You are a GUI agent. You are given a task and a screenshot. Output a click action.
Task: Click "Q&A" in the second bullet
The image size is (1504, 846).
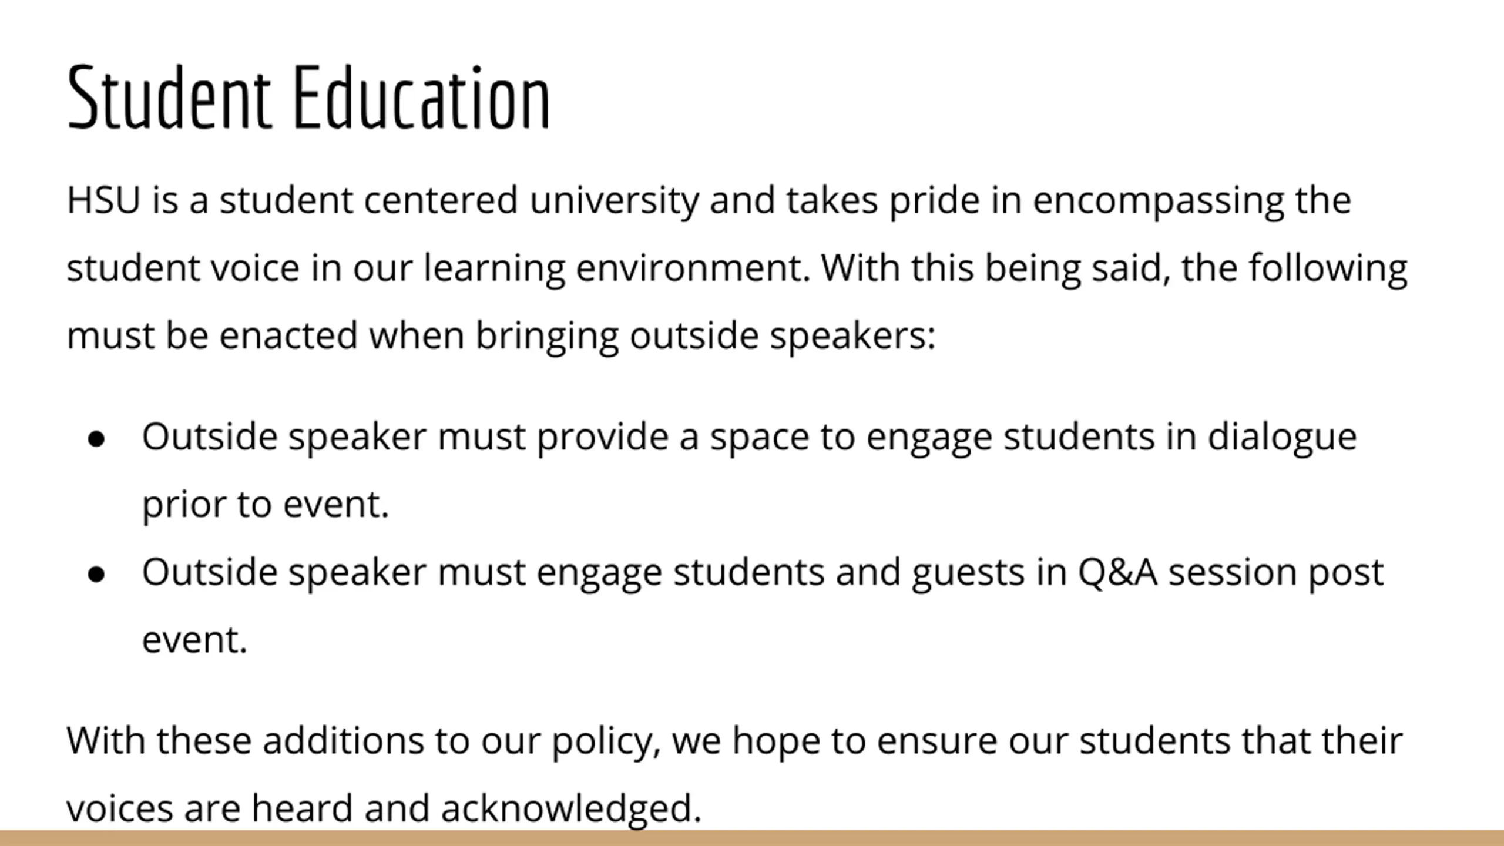point(1117,572)
